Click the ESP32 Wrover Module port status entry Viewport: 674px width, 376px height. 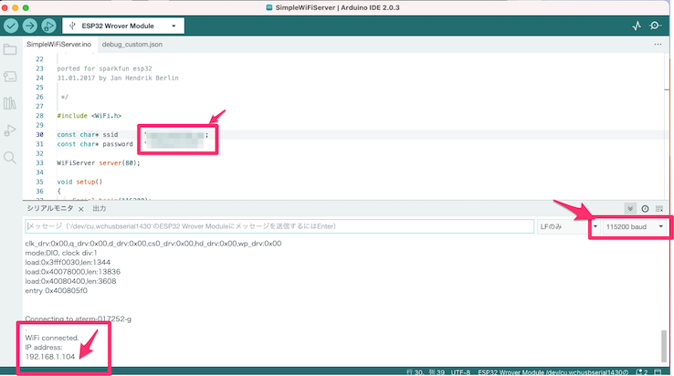coord(553,372)
